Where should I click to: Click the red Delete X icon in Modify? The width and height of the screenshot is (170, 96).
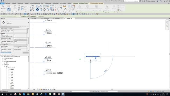coord(55,10)
